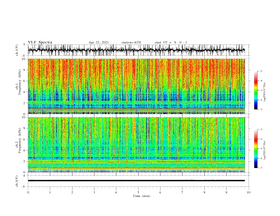Click the time axis tick label "7"
Image resolution: width=280 pixels, height=216 pixels.
click(x=182, y=192)
